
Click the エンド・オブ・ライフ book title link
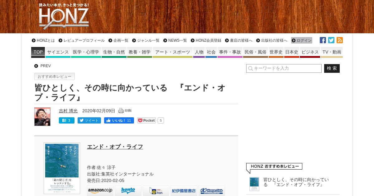coord(115,147)
